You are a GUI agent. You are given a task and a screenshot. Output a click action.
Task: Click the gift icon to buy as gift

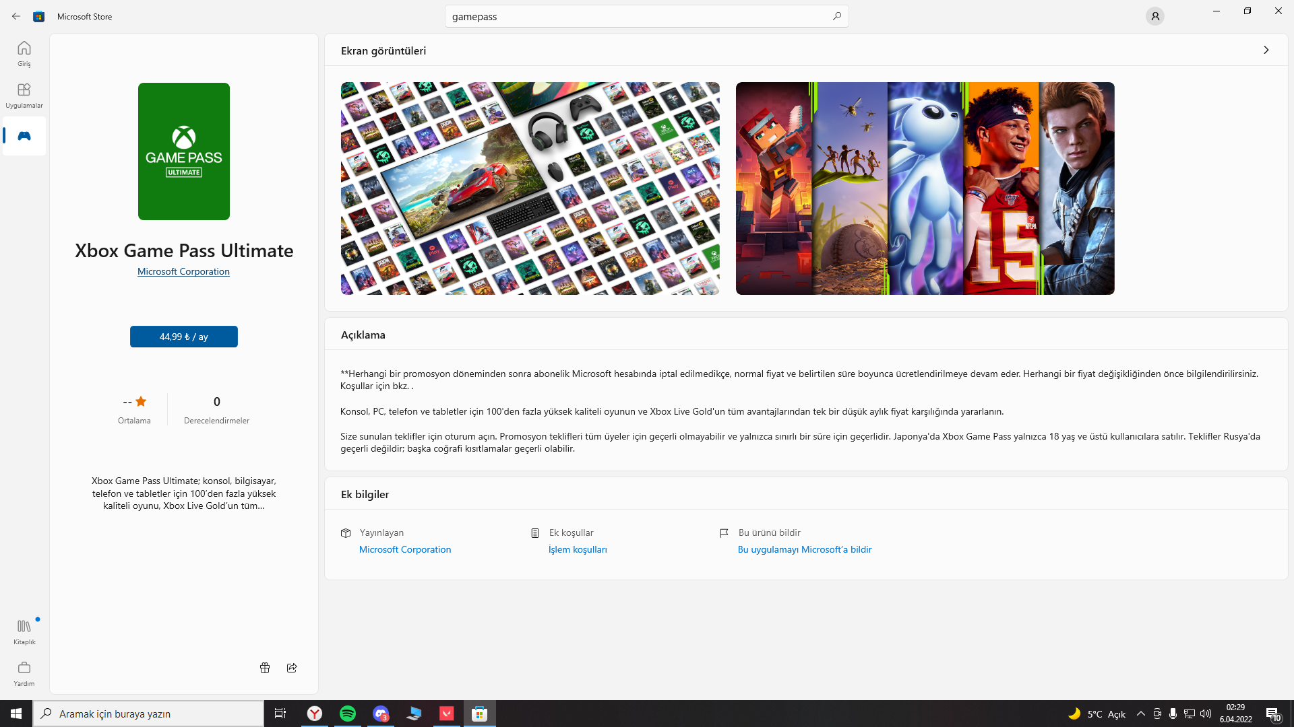265,668
